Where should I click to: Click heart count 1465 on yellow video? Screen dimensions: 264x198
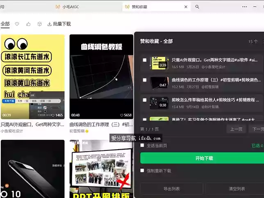point(57,115)
